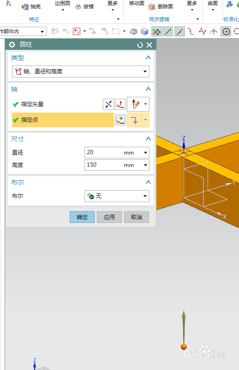Click the orange point handle of vector arrow

pyautogui.click(x=184, y=346)
